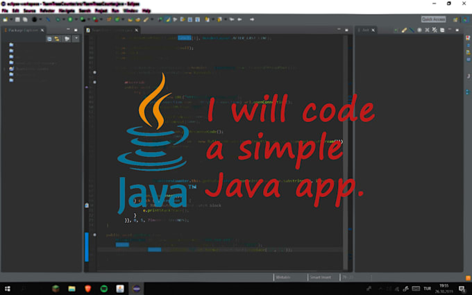Click the Forward navigation arrow in toolbar
This screenshot has height=295, width=472.
tap(252, 19)
